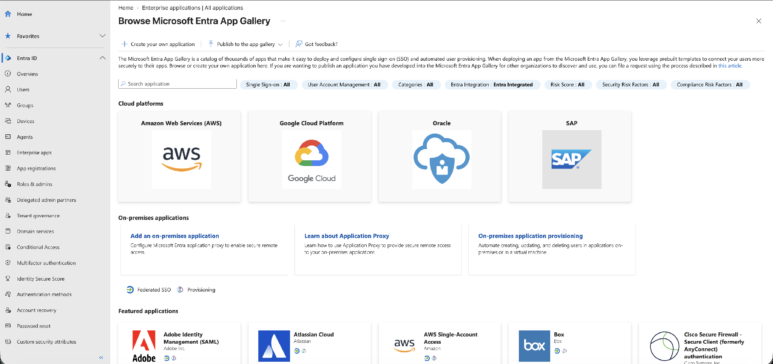Click the Got feedback icon
The width and height of the screenshot is (773, 364).
point(299,44)
